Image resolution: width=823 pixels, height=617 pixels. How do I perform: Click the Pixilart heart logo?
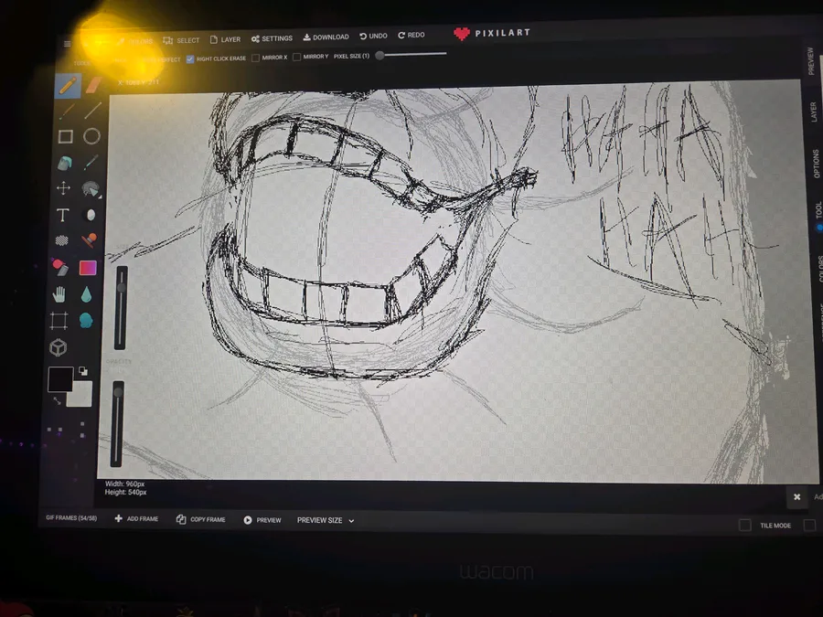click(462, 34)
